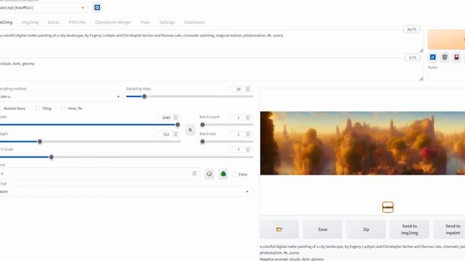Click the orange Generate button
This screenshot has height=261, width=465.
[446, 39]
